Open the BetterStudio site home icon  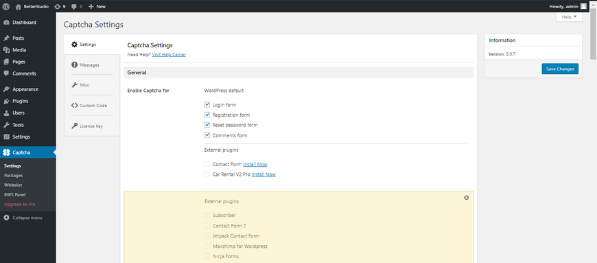[18, 6]
